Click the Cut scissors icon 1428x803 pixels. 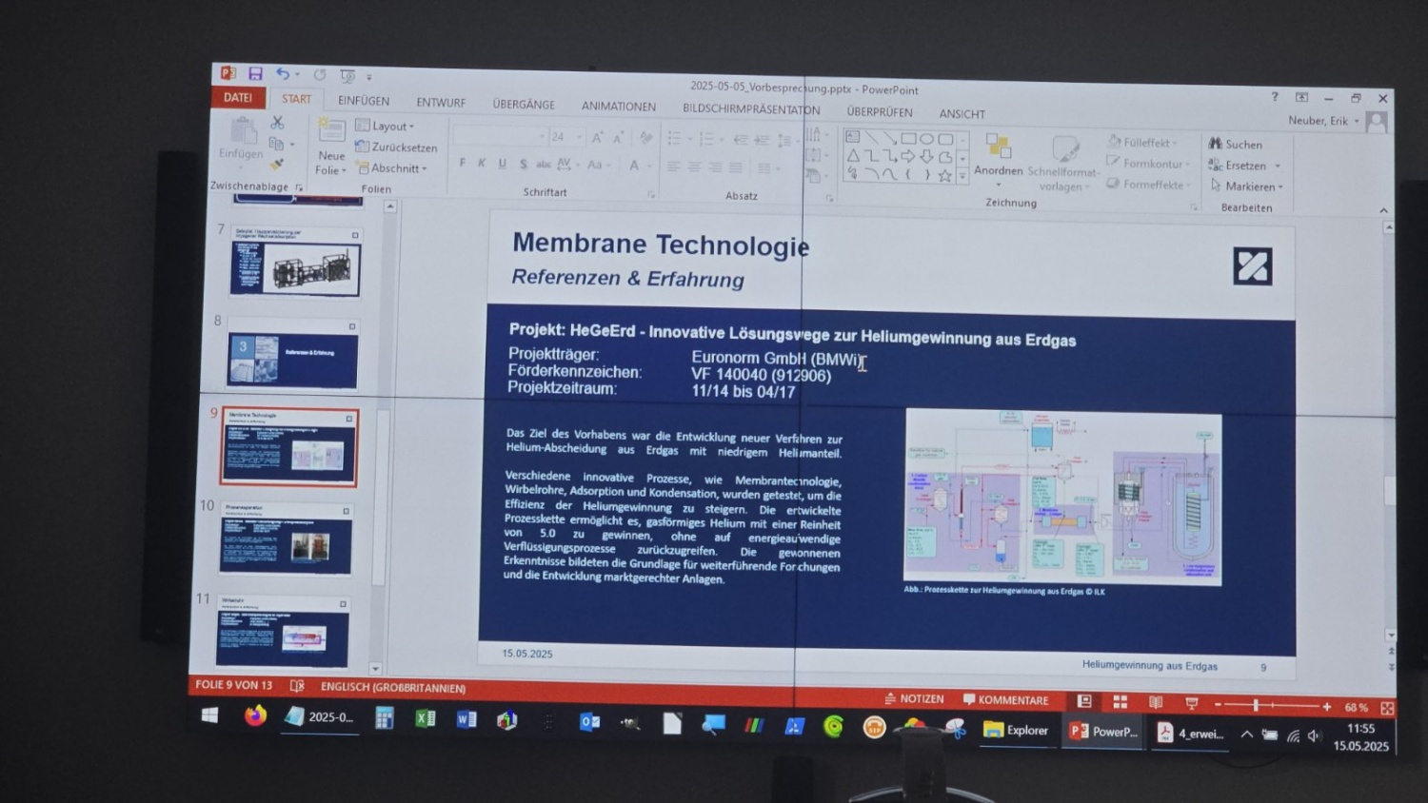coord(277,123)
